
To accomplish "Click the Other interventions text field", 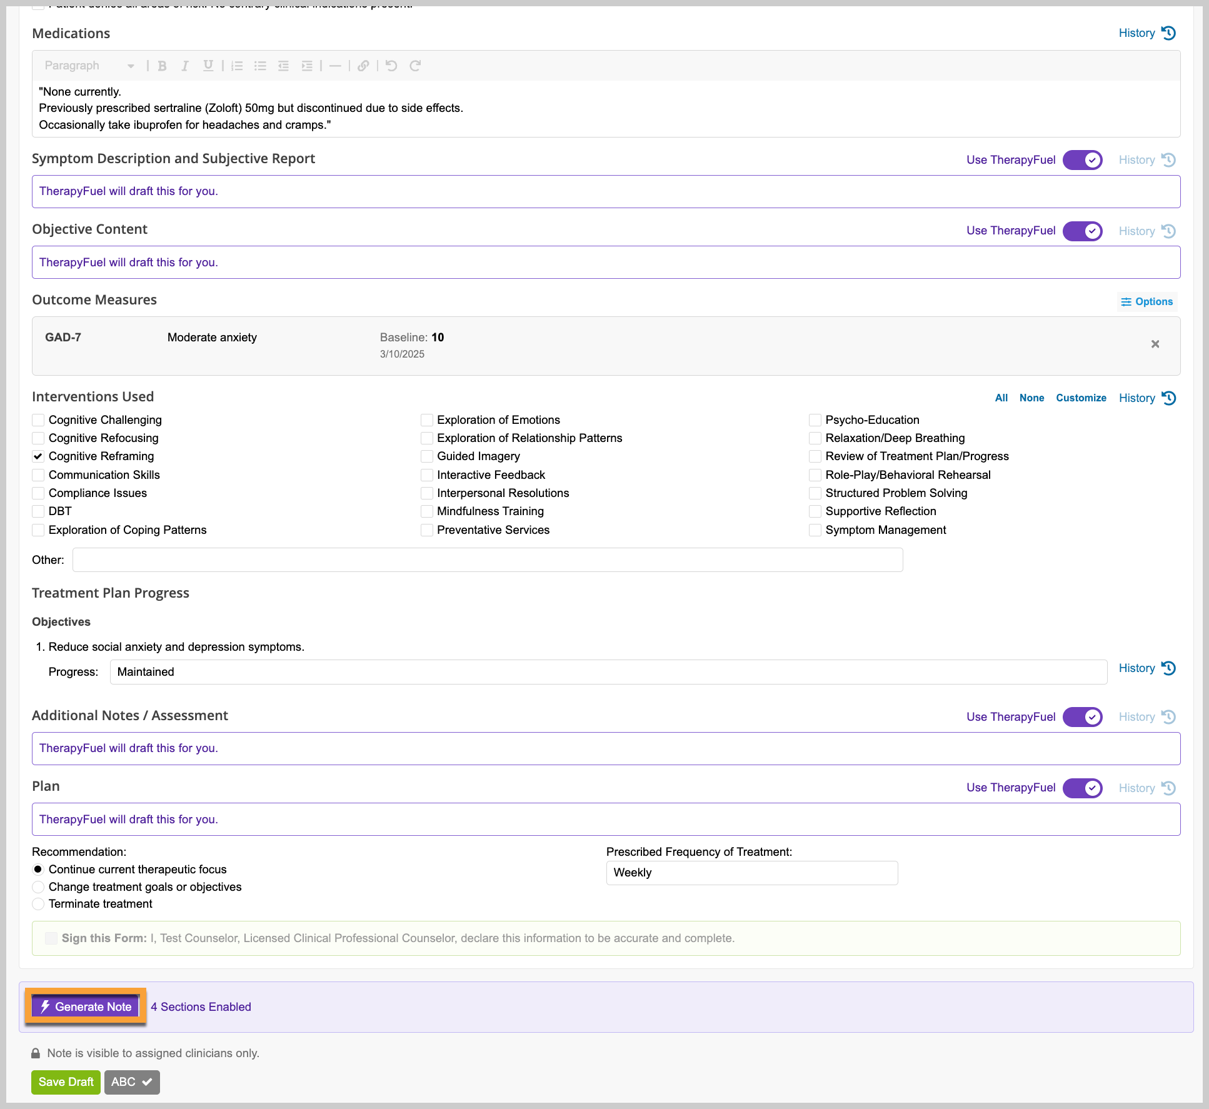I will tap(488, 560).
